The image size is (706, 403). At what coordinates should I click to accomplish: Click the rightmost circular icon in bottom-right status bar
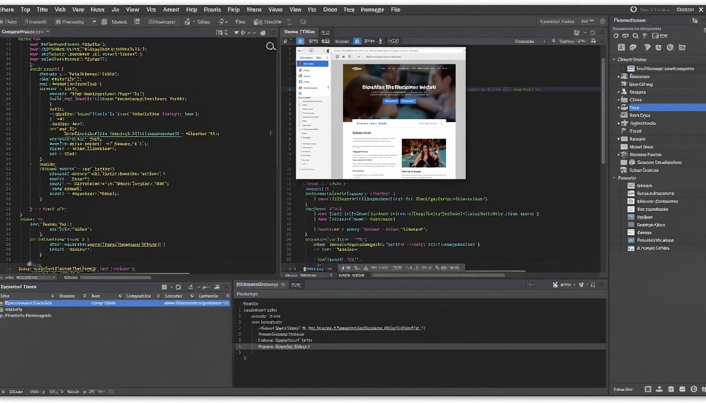coord(694,389)
